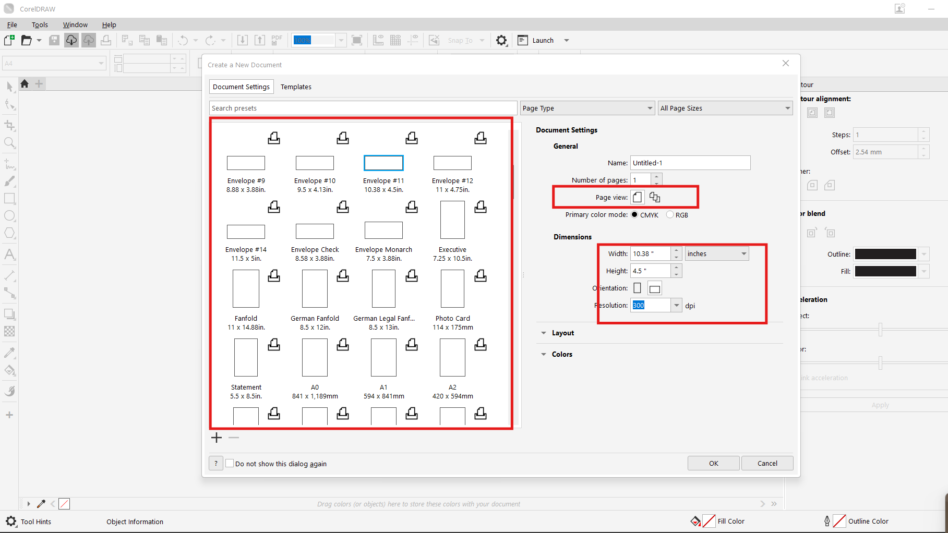Set orientation to landscape
This screenshot has height=533, width=948.
tap(655, 288)
